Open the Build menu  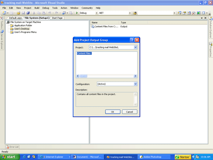[37, 8]
